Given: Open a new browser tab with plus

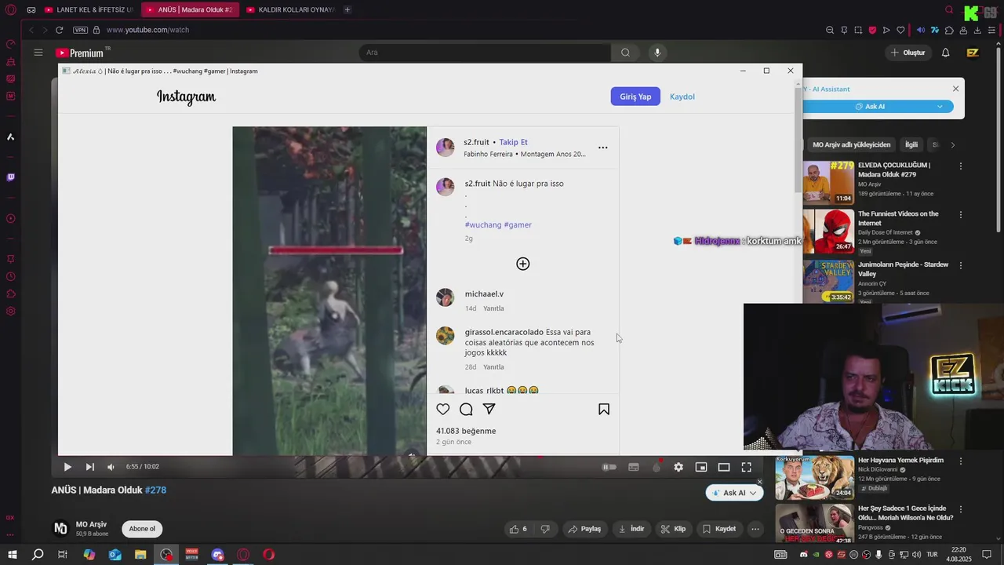Looking at the screenshot, I should (347, 9).
